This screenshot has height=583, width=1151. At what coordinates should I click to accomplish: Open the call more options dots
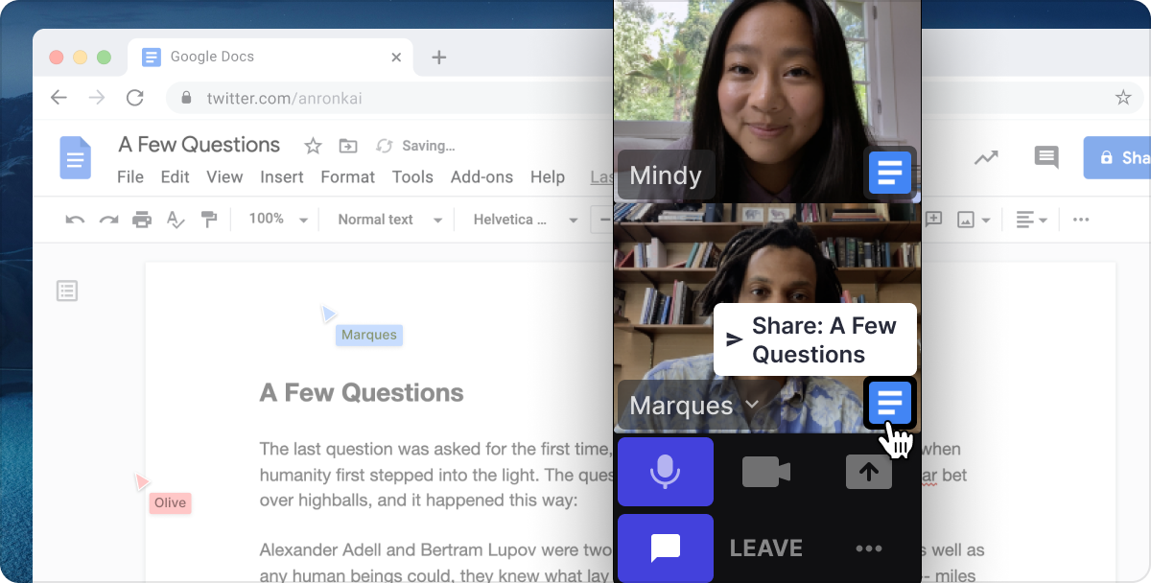(869, 548)
